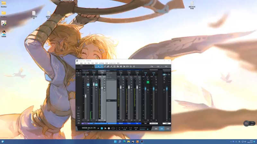
Task: Toggle the blue monitor button on channel 2
Action: point(96,85)
